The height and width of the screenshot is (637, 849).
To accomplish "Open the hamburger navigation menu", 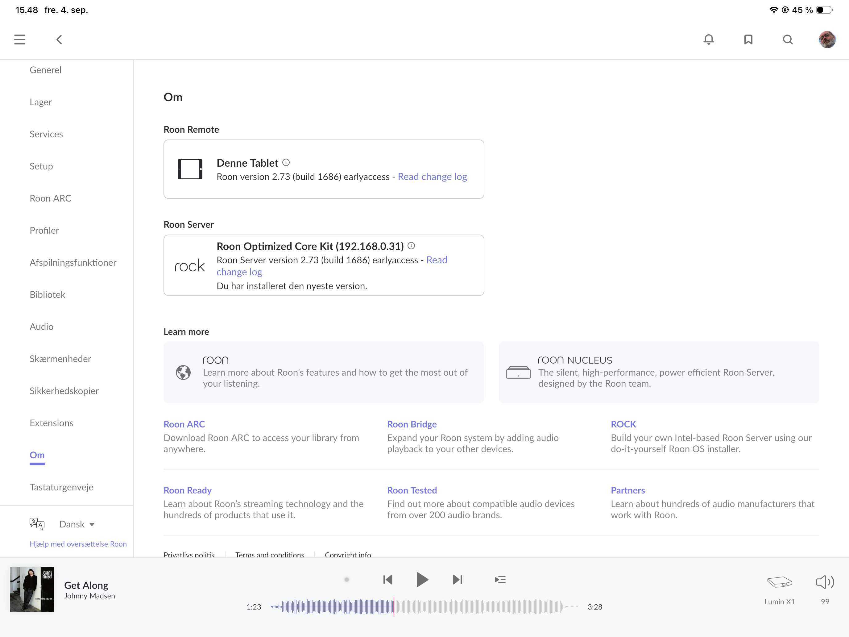I will pyautogui.click(x=19, y=40).
